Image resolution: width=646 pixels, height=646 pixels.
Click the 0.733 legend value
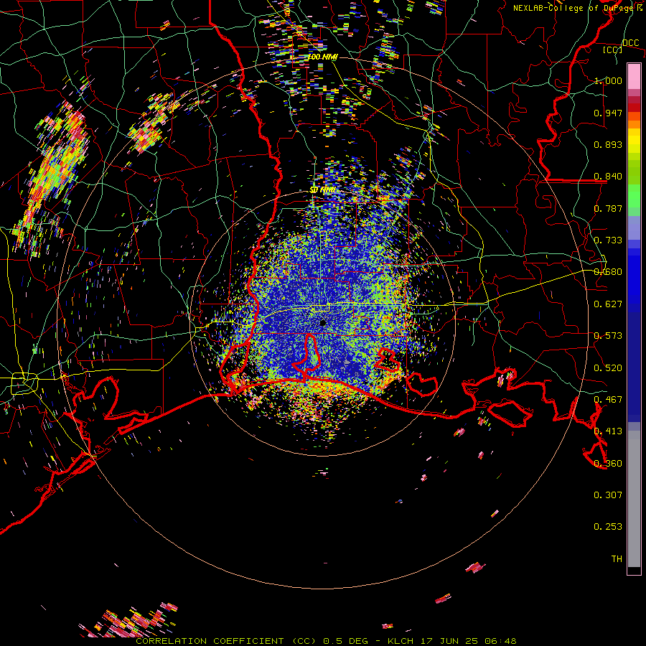(608, 240)
